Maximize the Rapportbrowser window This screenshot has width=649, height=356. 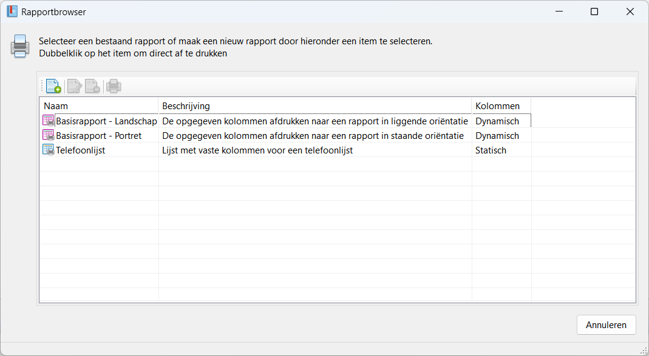(594, 12)
